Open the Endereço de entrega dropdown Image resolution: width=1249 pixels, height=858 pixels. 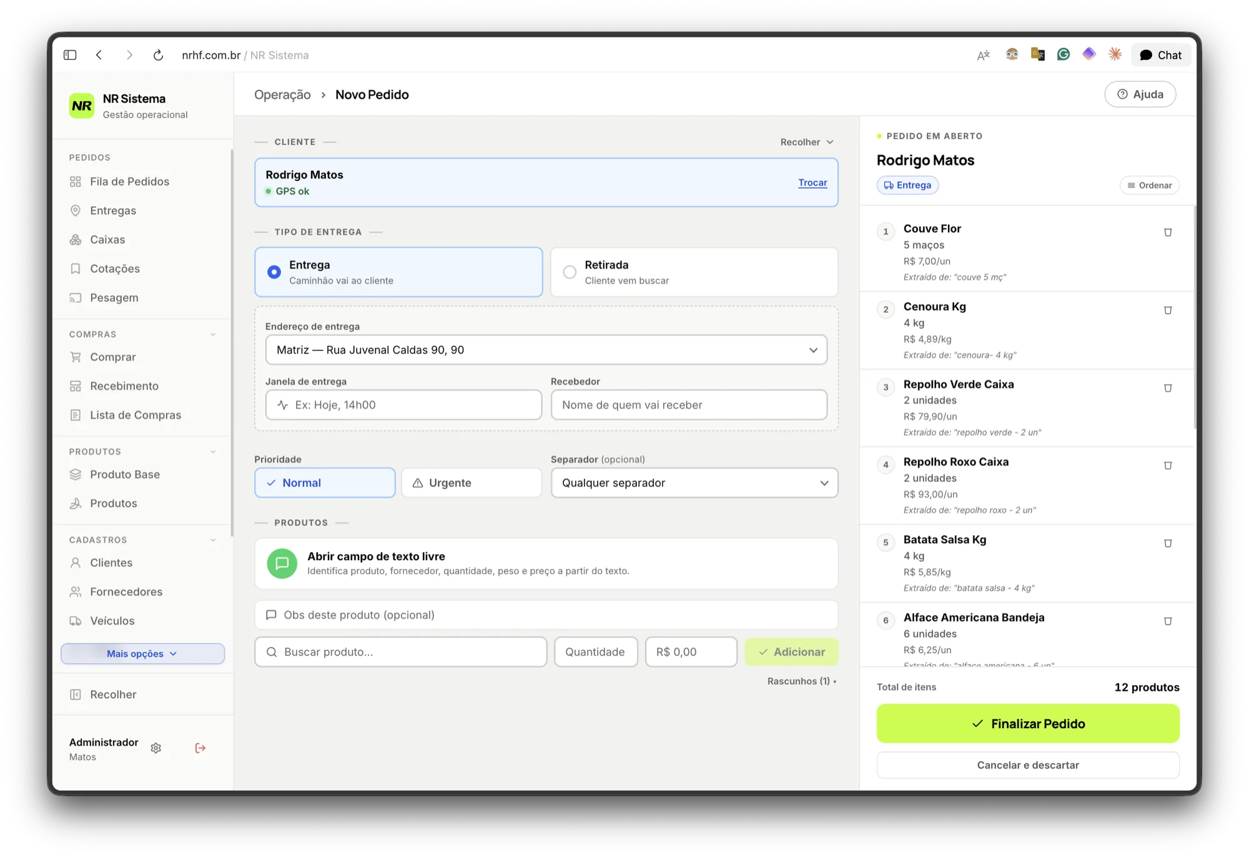[x=546, y=350]
